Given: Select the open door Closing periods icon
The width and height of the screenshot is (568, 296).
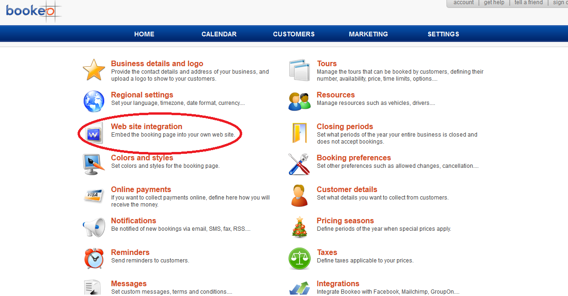Looking at the screenshot, I should click(299, 133).
